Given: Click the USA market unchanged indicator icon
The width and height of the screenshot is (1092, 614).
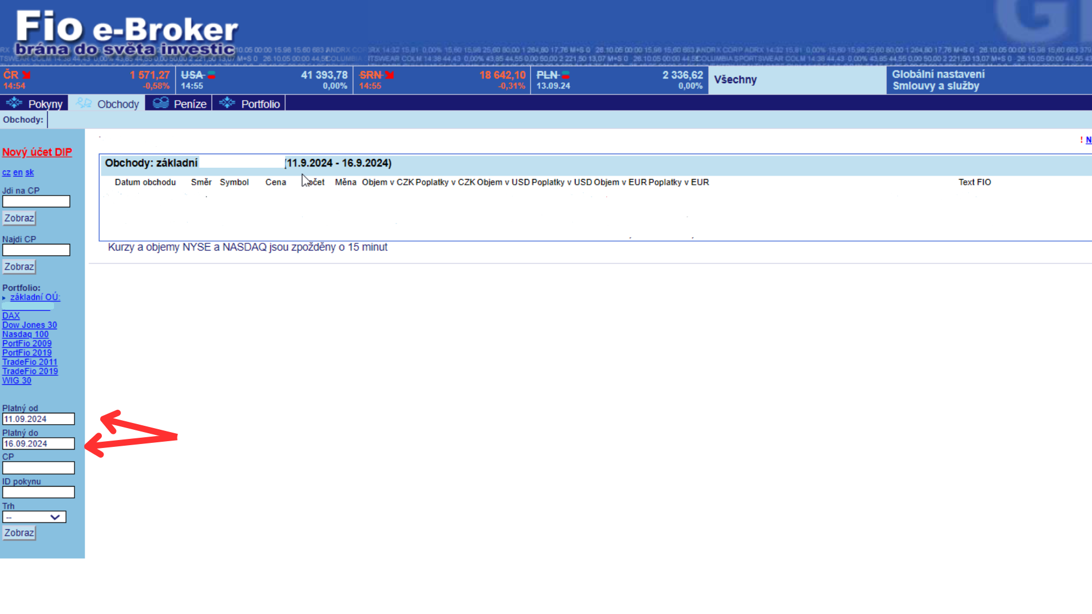Looking at the screenshot, I should (211, 75).
